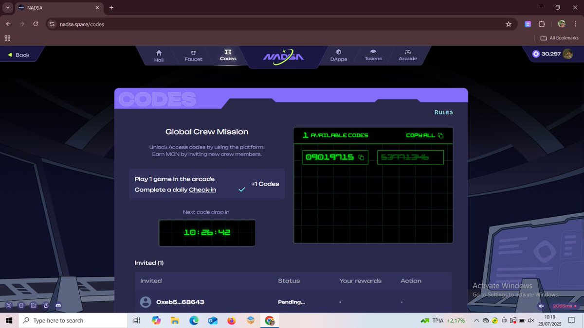Open the apps grid in bookmarks bar
Image resolution: width=584 pixels, height=328 pixels.
(x=7, y=38)
